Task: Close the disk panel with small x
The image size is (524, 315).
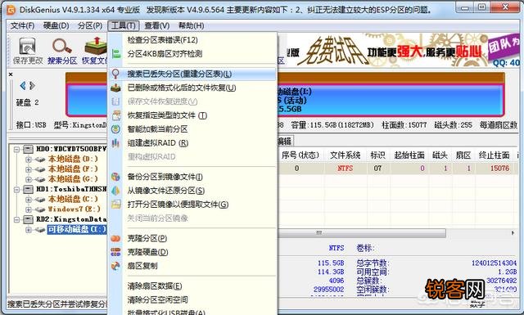Action: [x=11, y=74]
